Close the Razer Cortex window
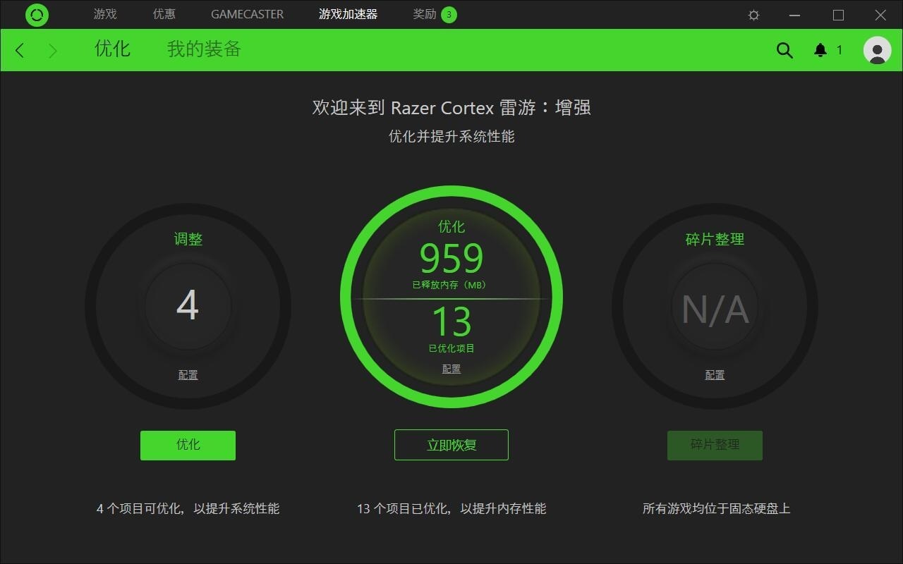The image size is (903, 564). point(880,15)
